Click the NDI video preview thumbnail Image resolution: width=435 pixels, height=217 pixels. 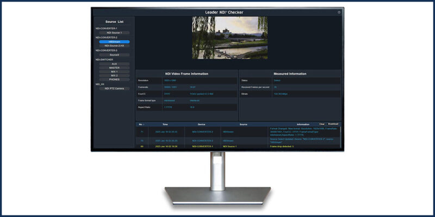pos(229,37)
